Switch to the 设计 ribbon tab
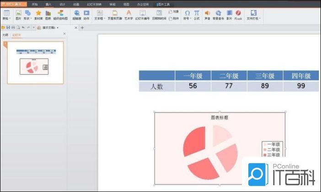321x192 pixels. point(62,3)
